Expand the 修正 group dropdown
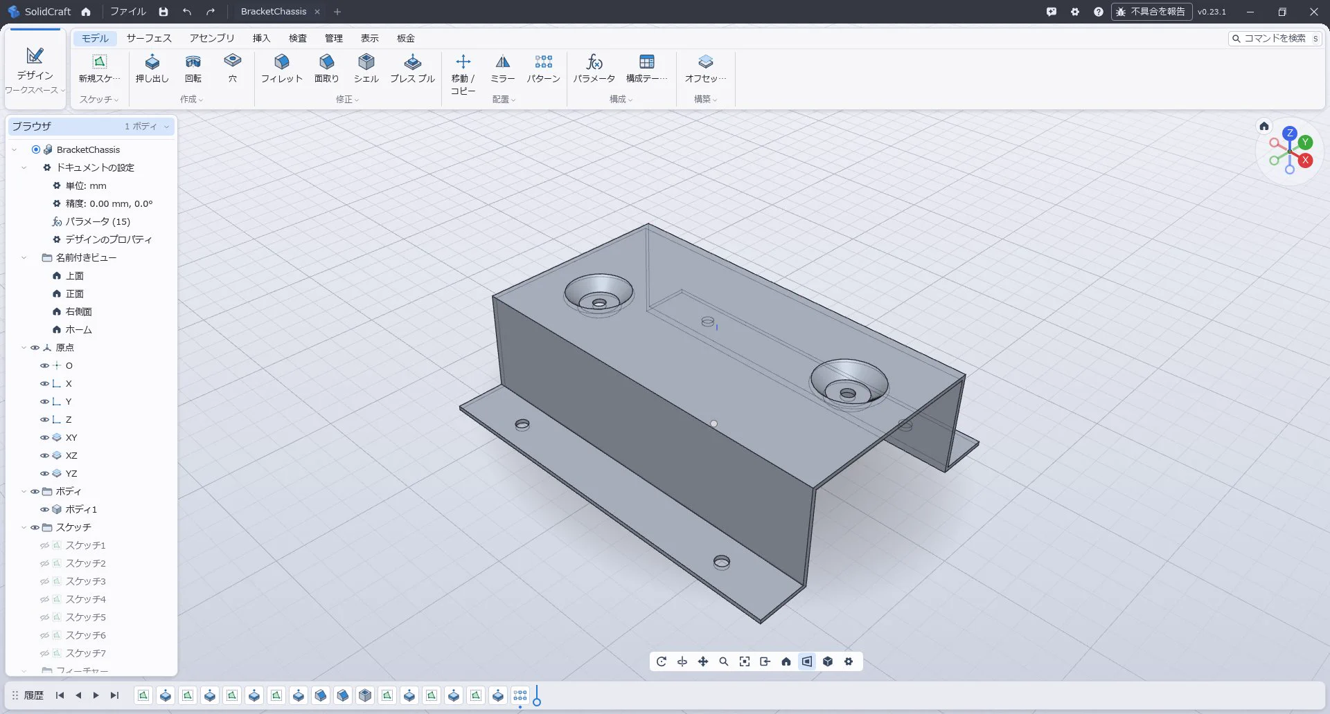 coord(347,100)
